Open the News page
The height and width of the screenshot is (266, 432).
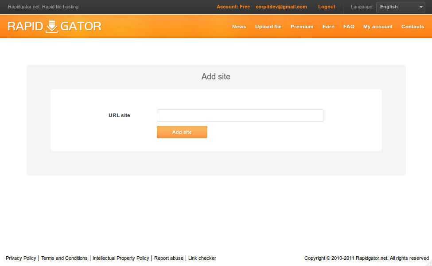(239, 27)
